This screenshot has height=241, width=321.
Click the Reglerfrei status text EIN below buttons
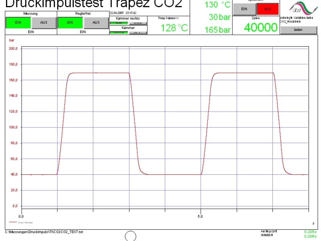[x=83, y=32]
